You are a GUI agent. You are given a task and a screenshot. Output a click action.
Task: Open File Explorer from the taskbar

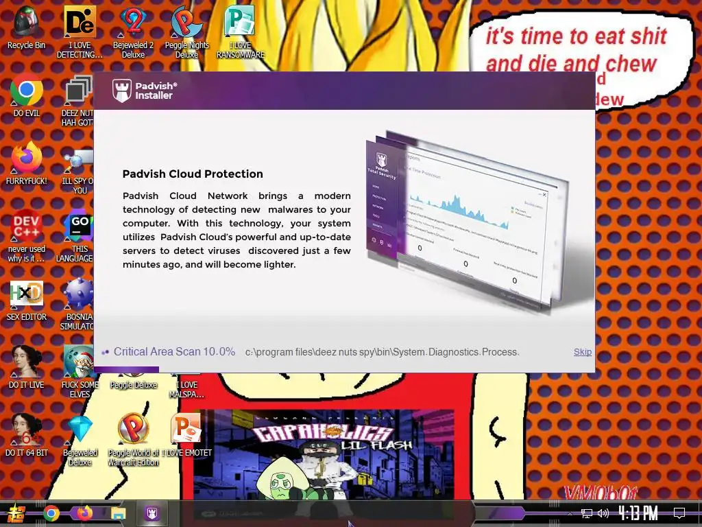point(118,513)
